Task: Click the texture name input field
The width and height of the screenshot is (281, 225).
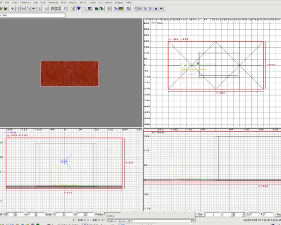Action: coord(32,15)
